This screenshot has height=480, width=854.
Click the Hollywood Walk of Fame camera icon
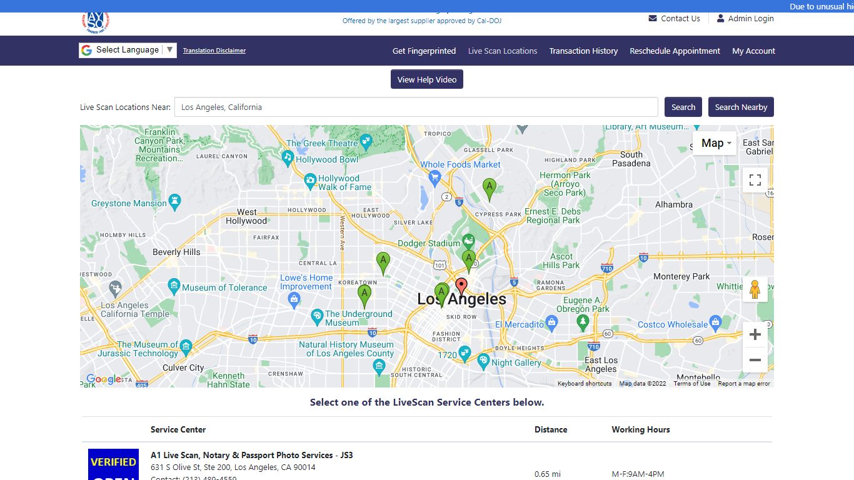pos(310,182)
